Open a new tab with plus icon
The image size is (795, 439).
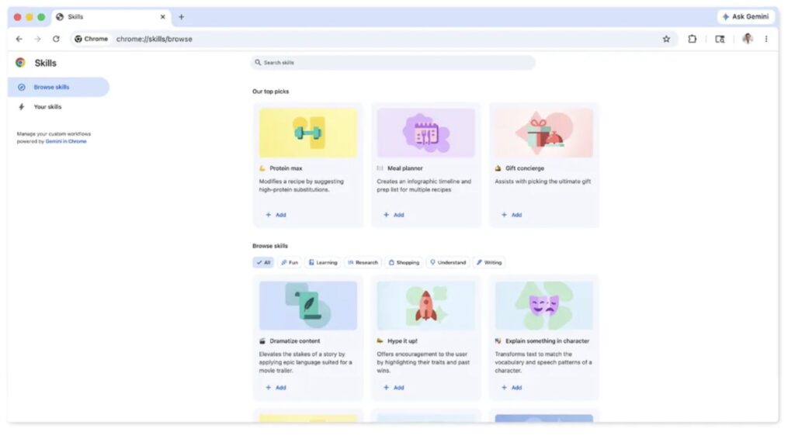coord(182,17)
